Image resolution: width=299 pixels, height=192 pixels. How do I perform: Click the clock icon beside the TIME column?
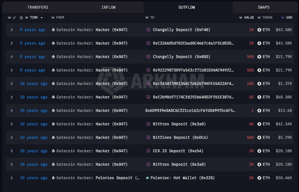[x=21, y=18]
